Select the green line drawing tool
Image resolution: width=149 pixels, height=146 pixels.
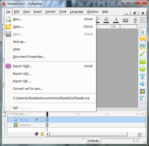[x=142, y=54]
